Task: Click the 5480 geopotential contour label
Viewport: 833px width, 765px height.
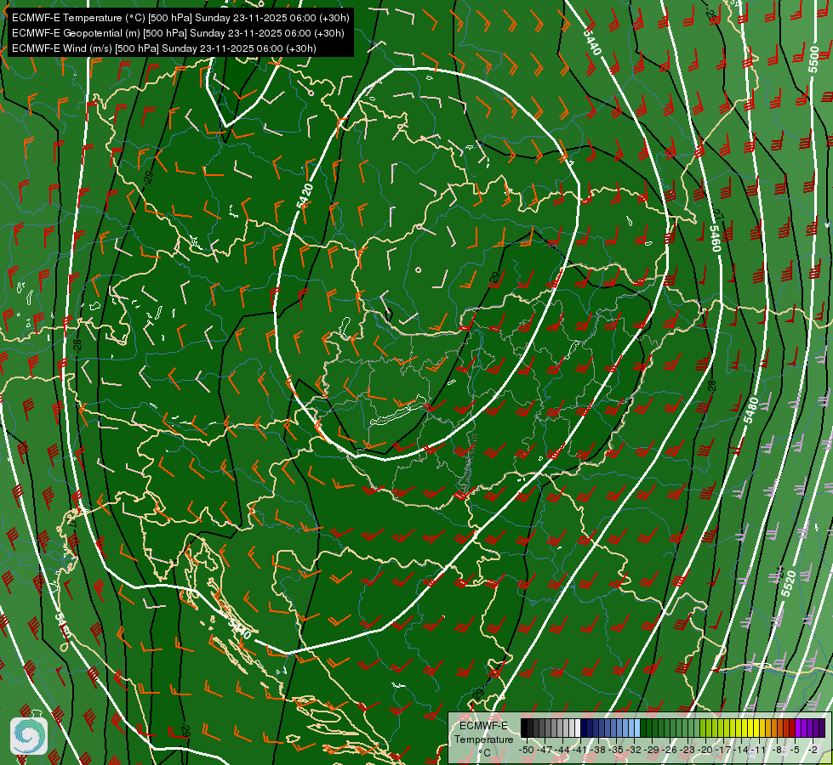Action: (x=750, y=411)
